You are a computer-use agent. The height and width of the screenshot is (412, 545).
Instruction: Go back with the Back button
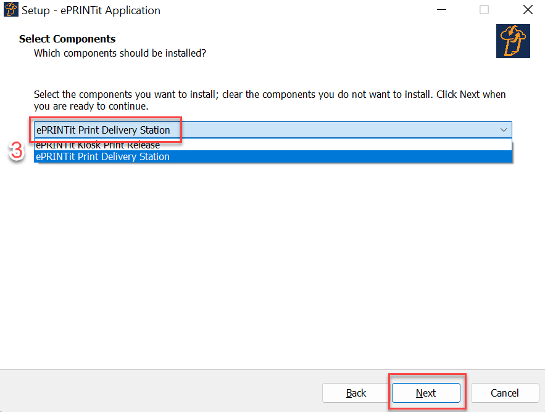coord(356,393)
